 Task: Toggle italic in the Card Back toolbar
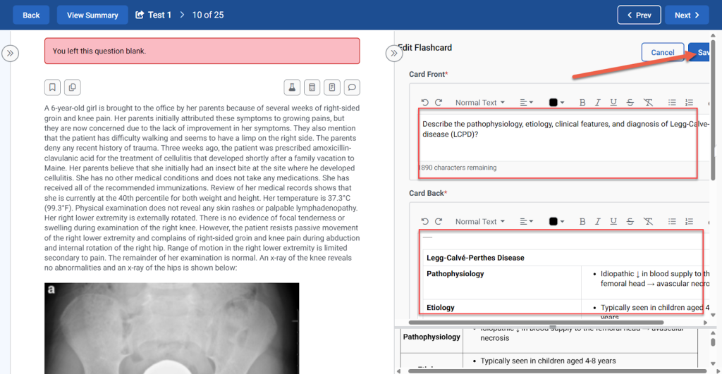pyautogui.click(x=598, y=221)
